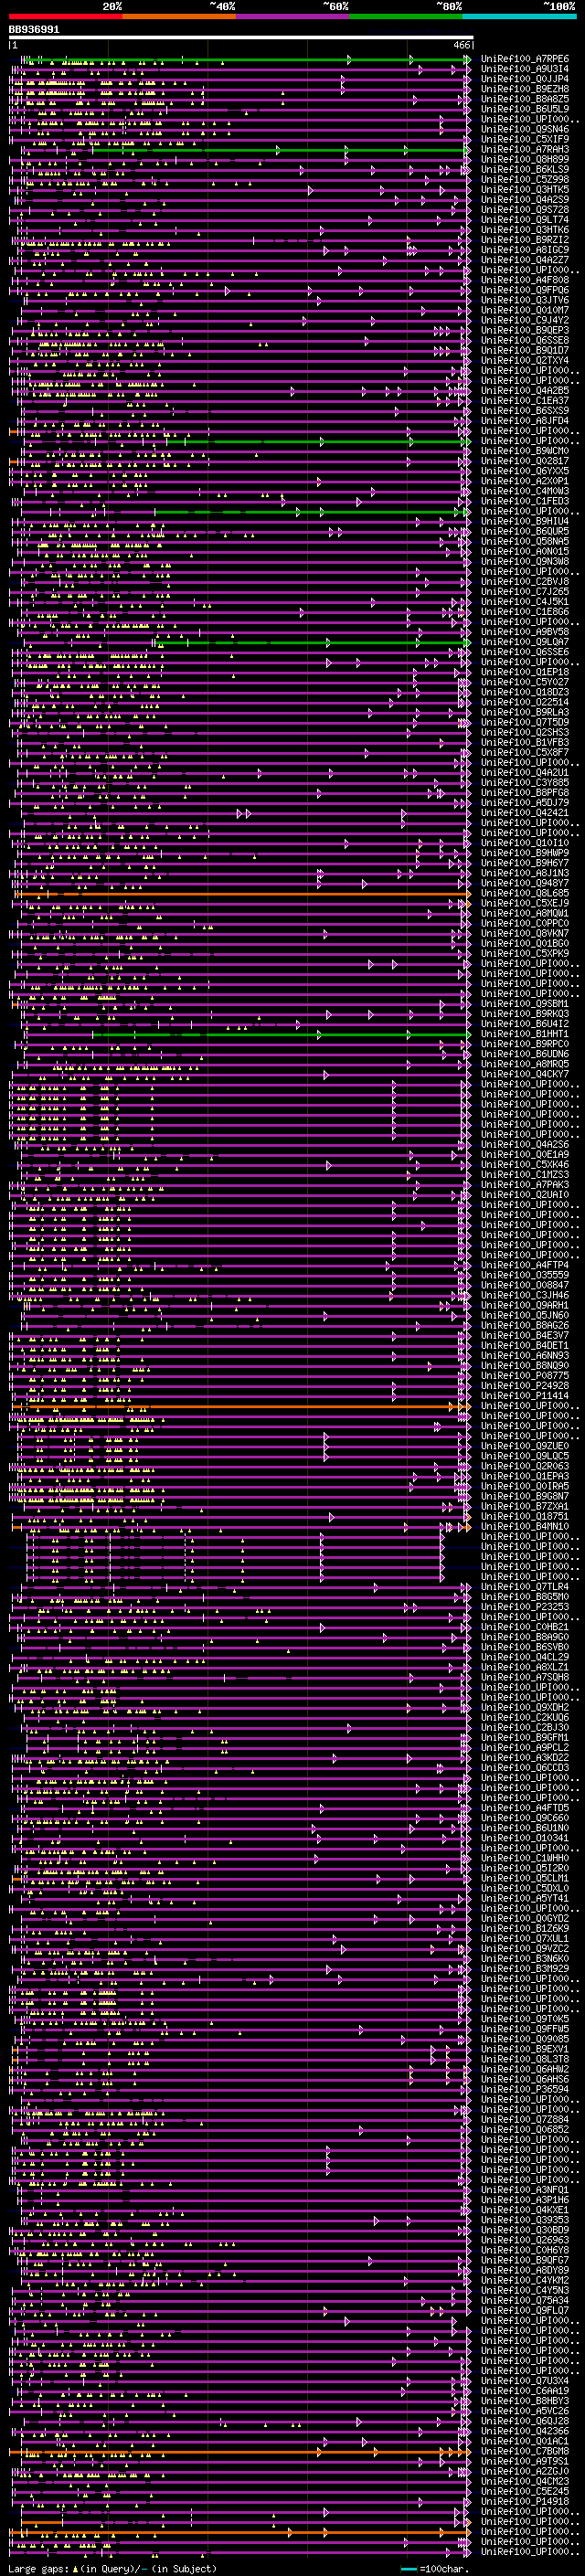Choose the UniRef100_B6U4I2 entry

[x=524, y=1024]
